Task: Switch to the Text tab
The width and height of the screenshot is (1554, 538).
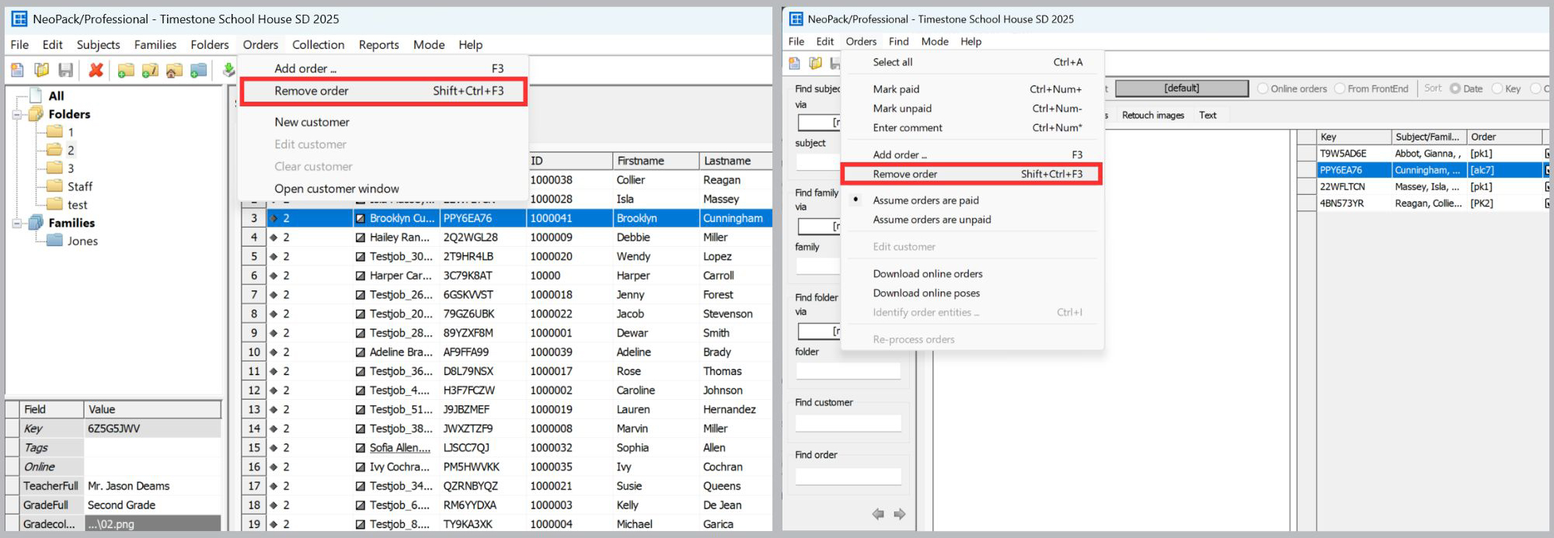Action: click(1207, 115)
